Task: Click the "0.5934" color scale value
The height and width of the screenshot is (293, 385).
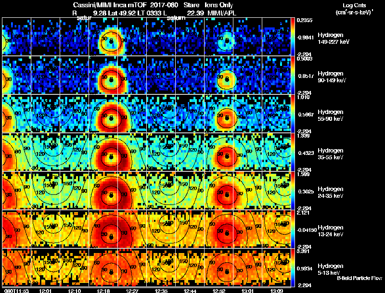Action: click(305, 269)
